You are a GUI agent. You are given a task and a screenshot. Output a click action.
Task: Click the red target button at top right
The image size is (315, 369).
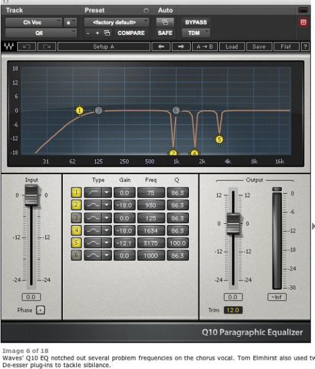pyautogui.click(x=303, y=22)
